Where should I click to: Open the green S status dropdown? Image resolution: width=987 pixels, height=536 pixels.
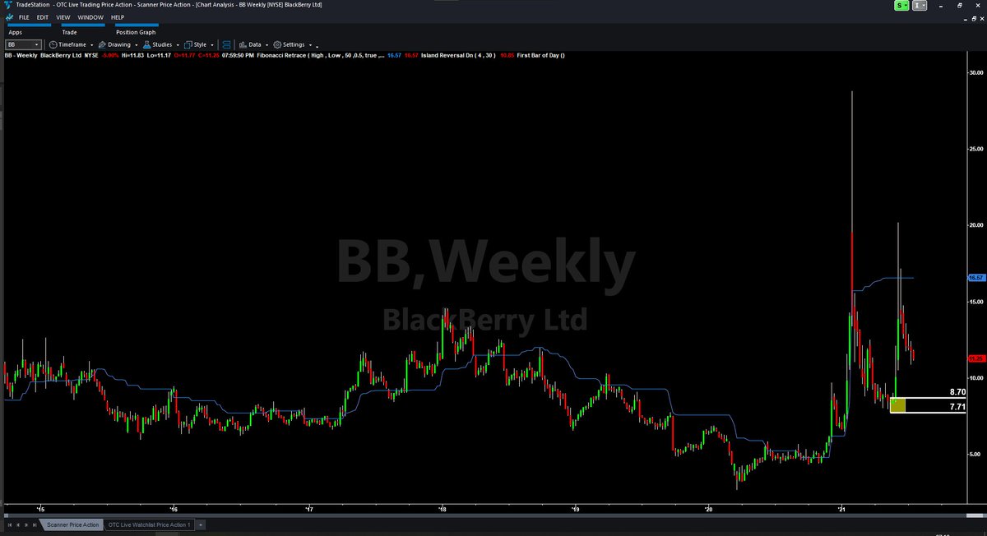[902, 5]
